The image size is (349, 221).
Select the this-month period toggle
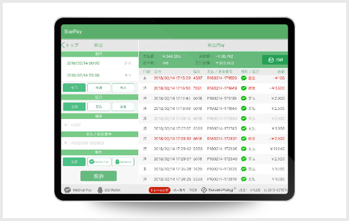123,88
